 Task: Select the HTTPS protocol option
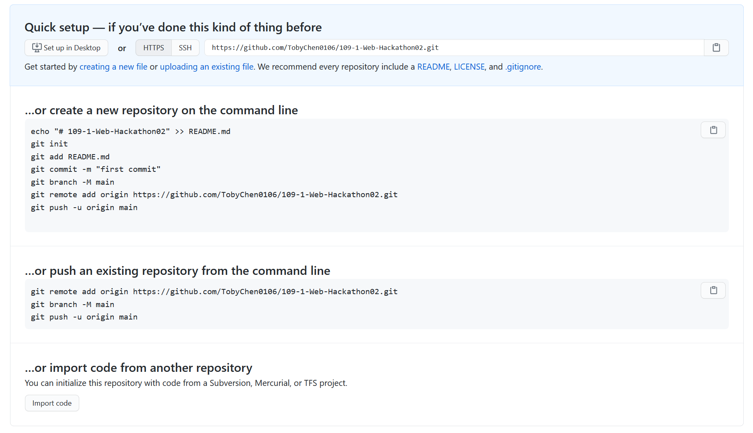pos(154,47)
